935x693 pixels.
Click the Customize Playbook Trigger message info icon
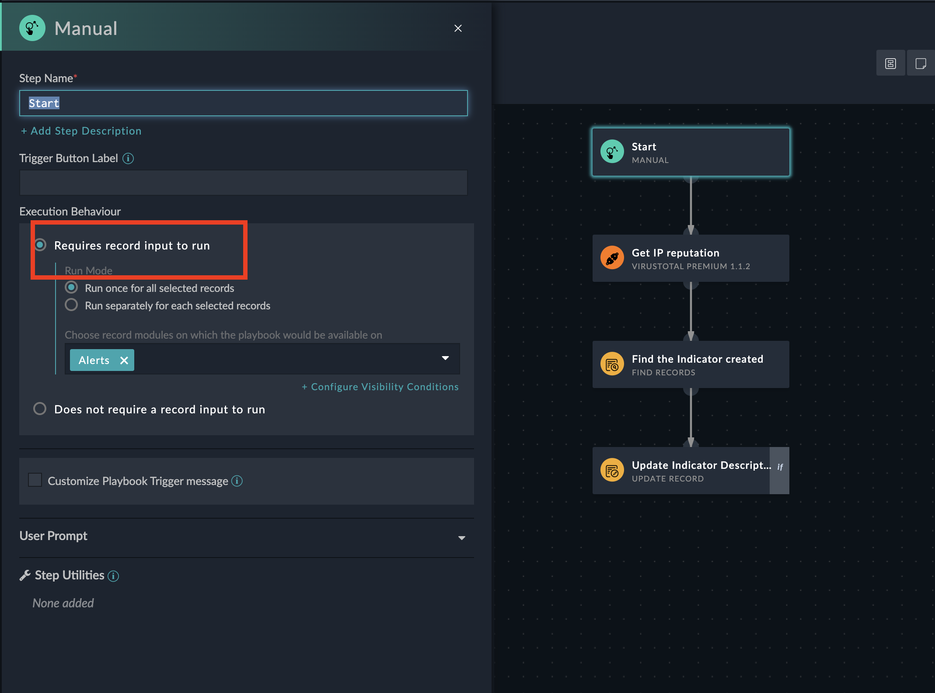coord(237,481)
